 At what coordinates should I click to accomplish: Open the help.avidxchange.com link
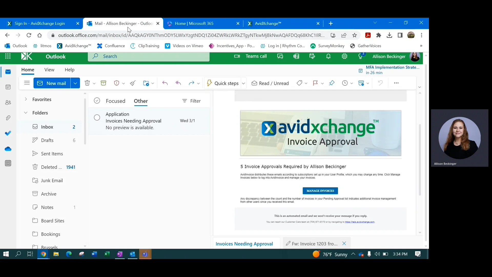360,222
